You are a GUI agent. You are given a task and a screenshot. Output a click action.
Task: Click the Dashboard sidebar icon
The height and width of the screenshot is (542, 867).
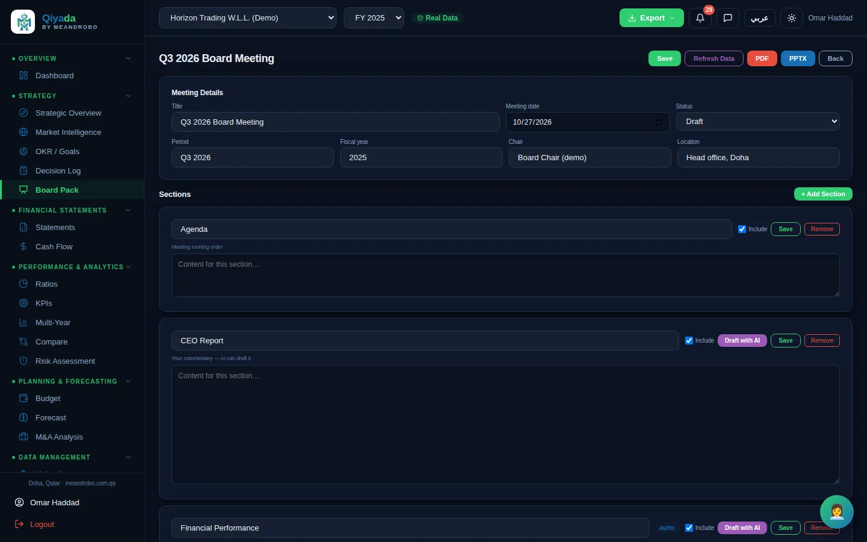(23, 75)
